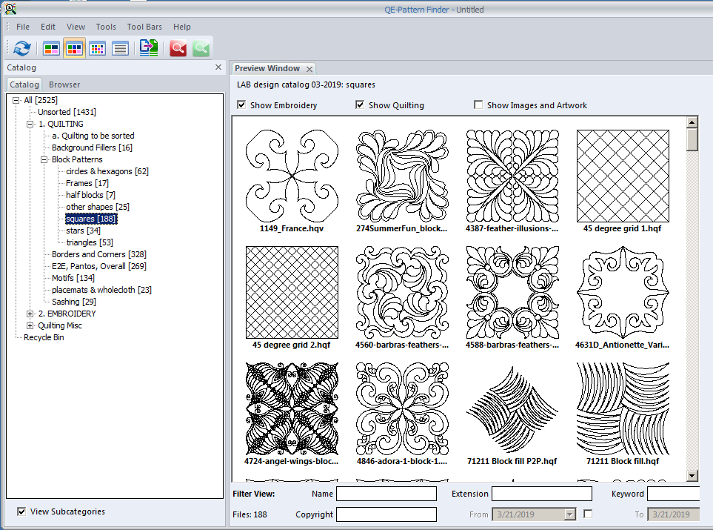Select the 4724-angel-wings block thumbnail
This screenshot has height=530, width=713.
[292, 409]
